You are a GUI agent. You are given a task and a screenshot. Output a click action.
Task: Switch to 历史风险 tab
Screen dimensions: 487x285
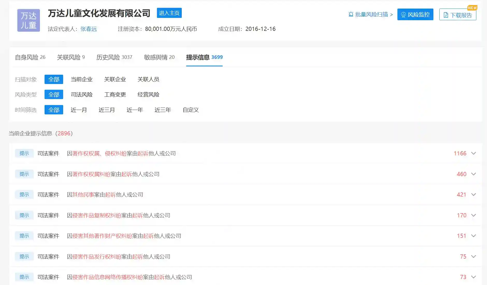(114, 57)
